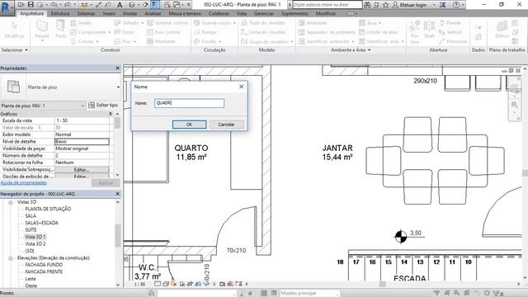Click Efetuar login
The height and width of the screenshot is (297, 528).
click(x=413, y=5)
